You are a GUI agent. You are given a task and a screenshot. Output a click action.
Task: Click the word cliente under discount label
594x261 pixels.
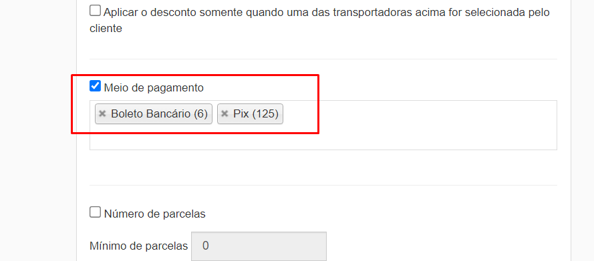pyautogui.click(x=106, y=28)
